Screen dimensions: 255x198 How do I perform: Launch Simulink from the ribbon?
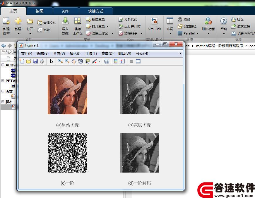154,24
